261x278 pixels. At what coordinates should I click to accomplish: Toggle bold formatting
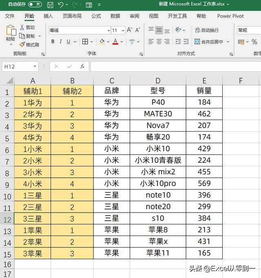53,42
